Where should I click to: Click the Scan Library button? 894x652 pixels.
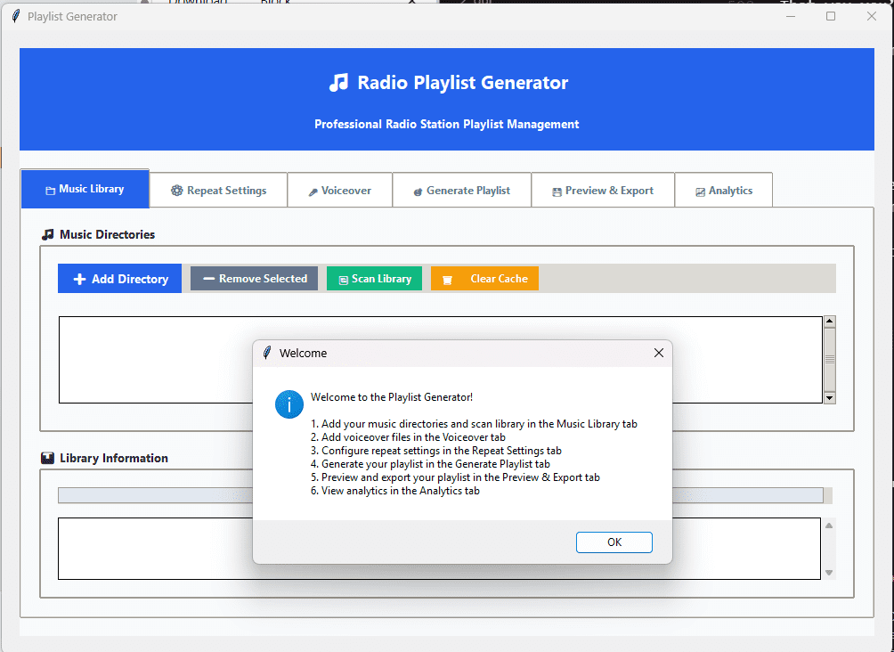[x=374, y=278]
